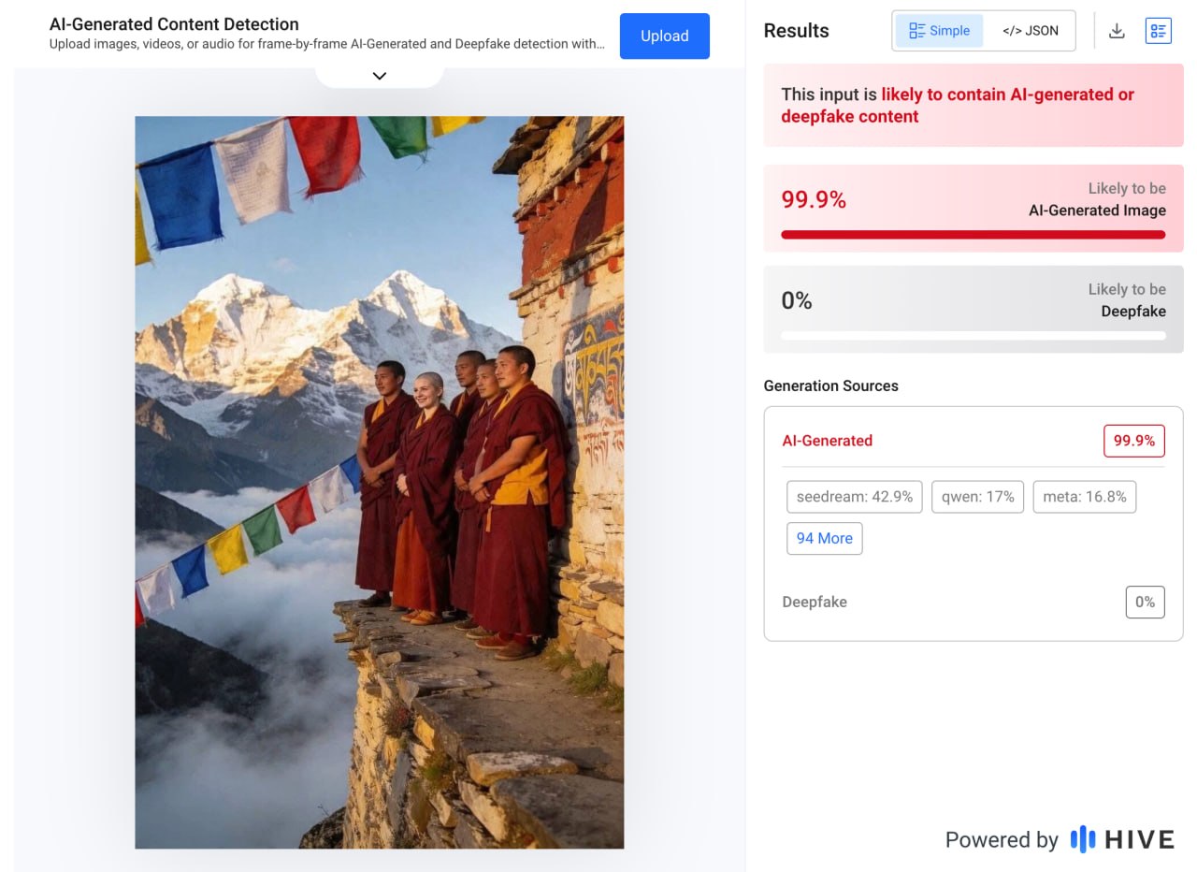Image resolution: width=1197 pixels, height=872 pixels.
Task: Expand the chevron below the header
Action: 380,76
